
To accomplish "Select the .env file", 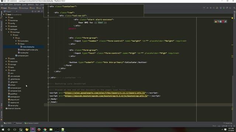I will click(x=12, y=73).
